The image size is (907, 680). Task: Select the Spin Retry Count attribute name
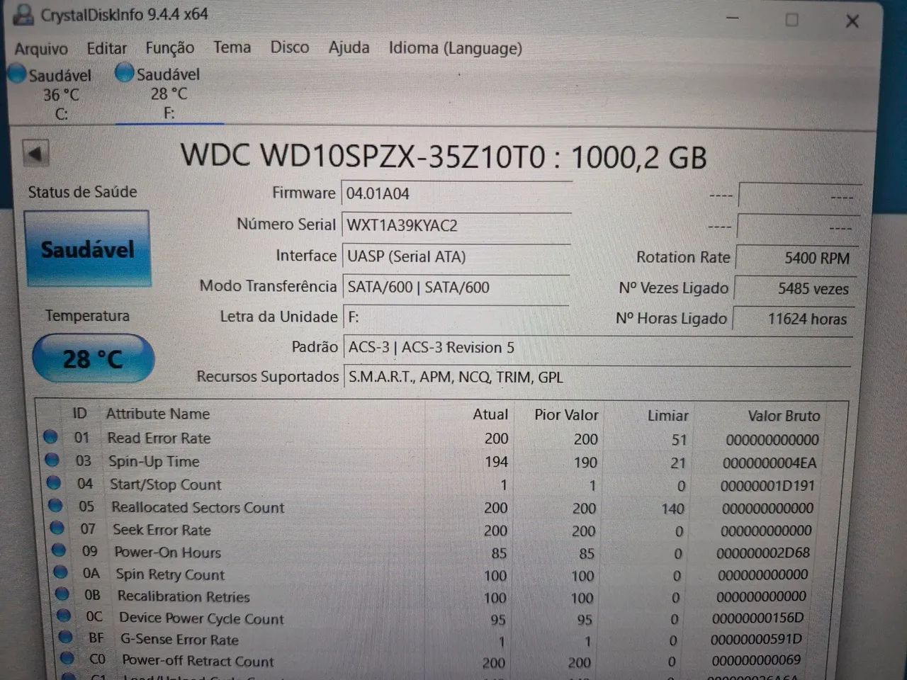(170, 574)
